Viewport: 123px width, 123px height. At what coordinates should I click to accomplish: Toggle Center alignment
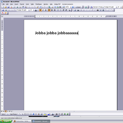[x=52, y=10]
